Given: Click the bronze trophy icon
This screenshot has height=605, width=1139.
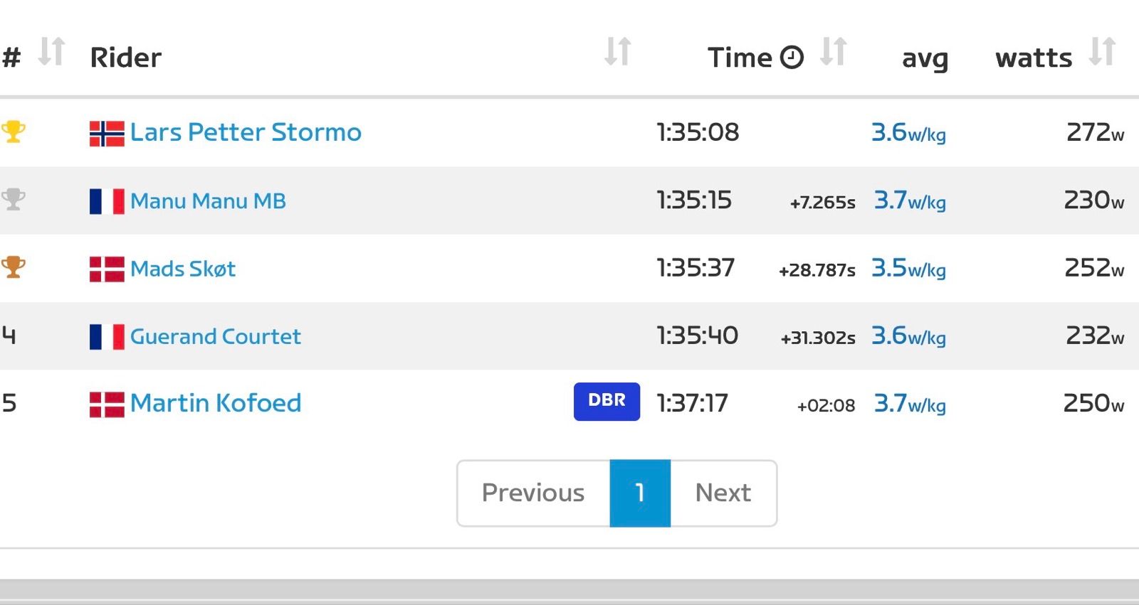Looking at the screenshot, I should pyautogui.click(x=14, y=267).
